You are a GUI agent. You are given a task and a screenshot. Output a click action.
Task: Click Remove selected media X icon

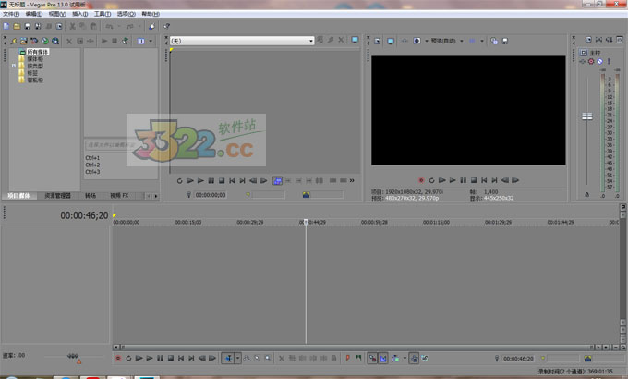coord(69,41)
